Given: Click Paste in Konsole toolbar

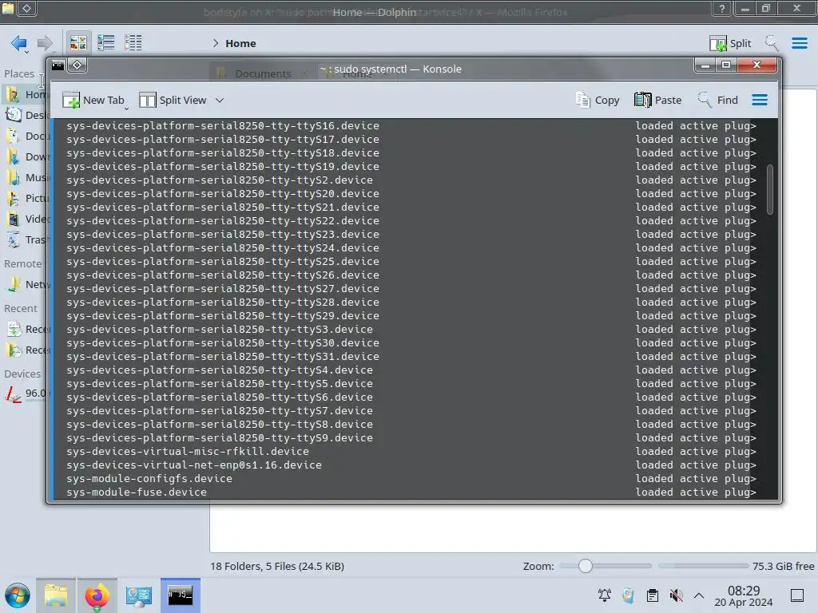Looking at the screenshot, I should (658, 100).
